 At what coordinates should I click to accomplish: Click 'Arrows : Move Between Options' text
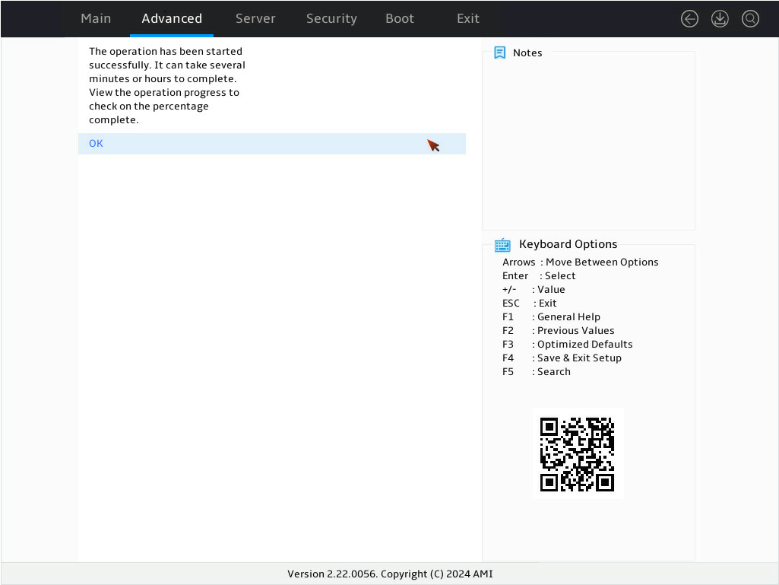pyautogui.click(x=581, y=262)
